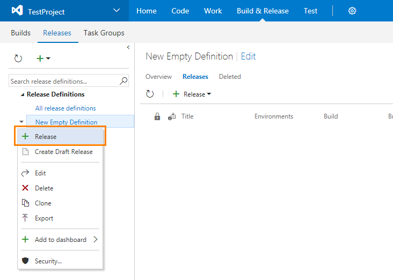
Task: Collapse the left sidebar panel
Action: (128, 48)
